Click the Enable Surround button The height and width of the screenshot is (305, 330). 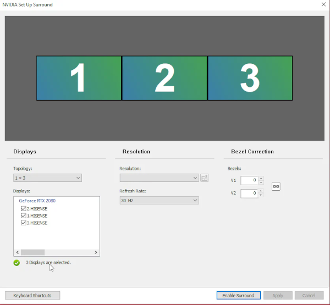pyautogui.click(x=239, y=296)
